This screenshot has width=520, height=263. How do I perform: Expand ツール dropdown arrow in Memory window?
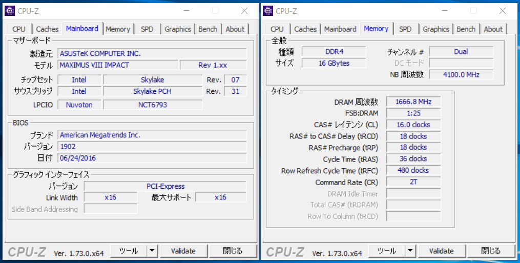[410, 251]
